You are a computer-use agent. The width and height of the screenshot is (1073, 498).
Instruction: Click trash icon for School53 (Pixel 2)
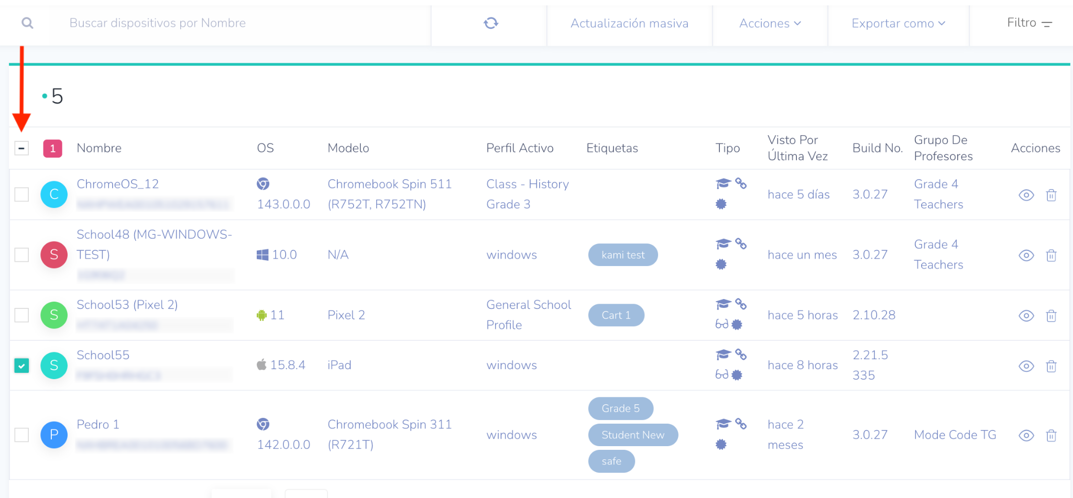point(1051,316)
